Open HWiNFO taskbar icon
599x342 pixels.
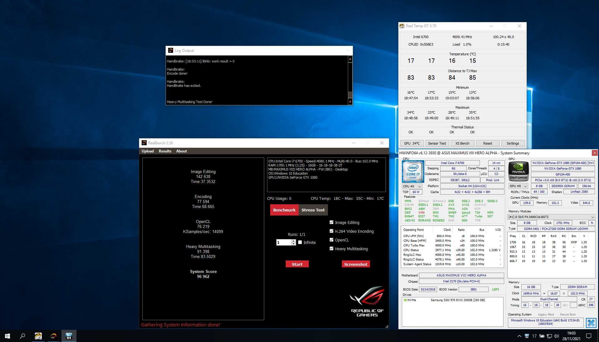[x=69, y=336]
